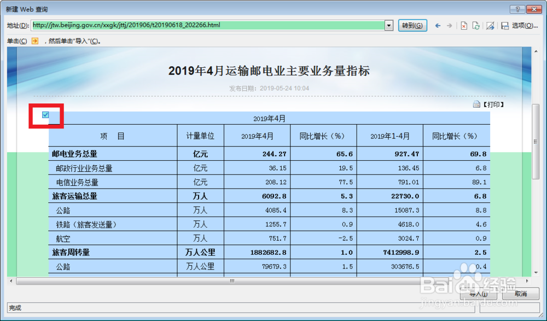This screenshot has height=321, width=547.
Task: Click the 电信业务总量 row label
Action: tap(77, 183)
